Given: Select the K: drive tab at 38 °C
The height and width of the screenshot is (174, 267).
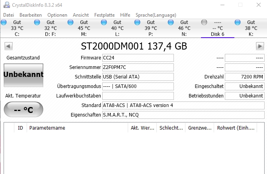Looking at the screenshot, I should (x=251, y=28).
